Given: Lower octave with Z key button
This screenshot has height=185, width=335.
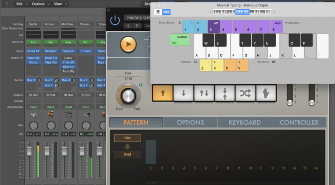Looking at the screenshot, I should pos(205,65).
